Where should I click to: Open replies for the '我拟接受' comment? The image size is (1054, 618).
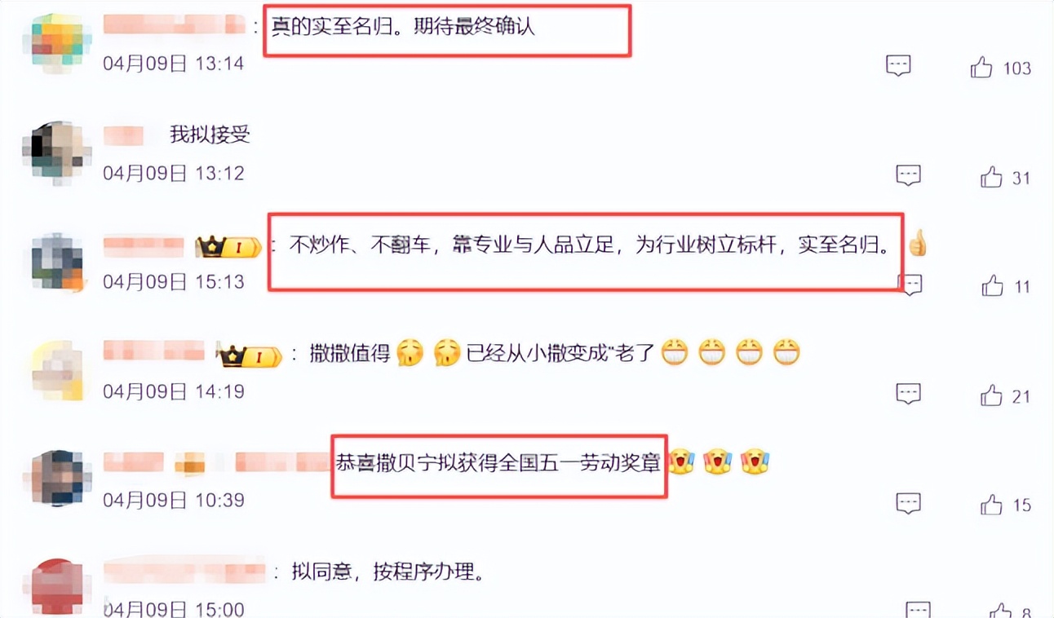[908, 174]
